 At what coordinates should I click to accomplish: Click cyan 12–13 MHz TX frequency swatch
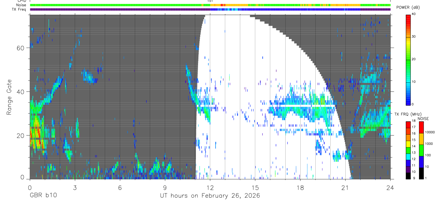tap(409, 156)
